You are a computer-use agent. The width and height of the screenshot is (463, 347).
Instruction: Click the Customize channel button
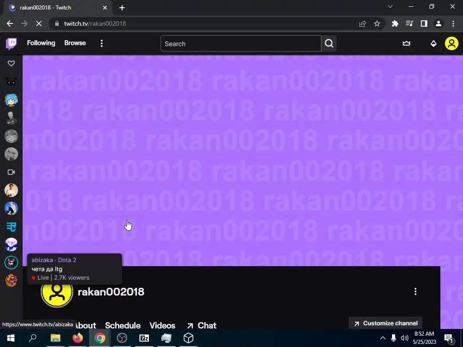[x=386, y=324]
